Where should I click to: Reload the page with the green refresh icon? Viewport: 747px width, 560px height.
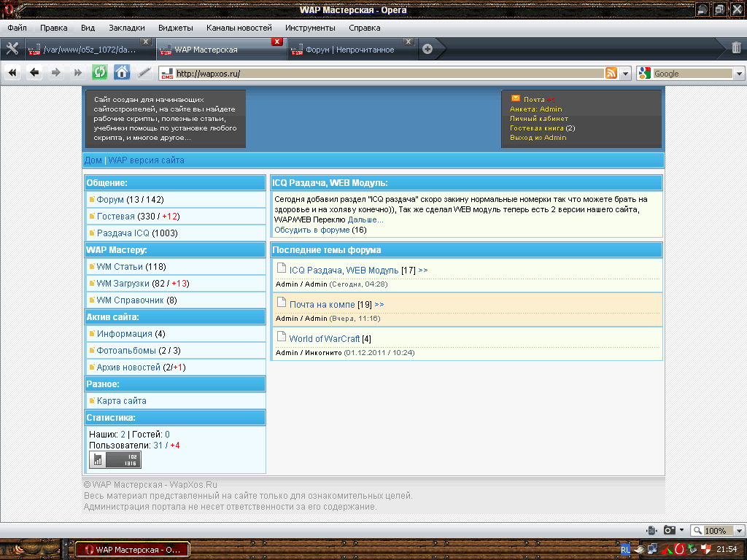click(99, 72)
